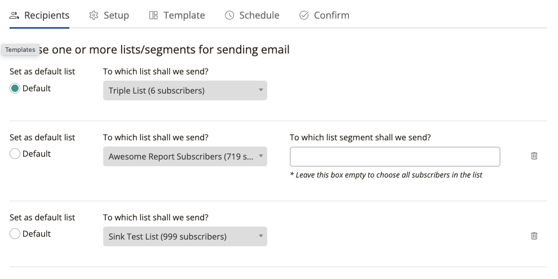
Task: Set Awesome Report Subscribers as default list
Action: (x=15, y=154)
